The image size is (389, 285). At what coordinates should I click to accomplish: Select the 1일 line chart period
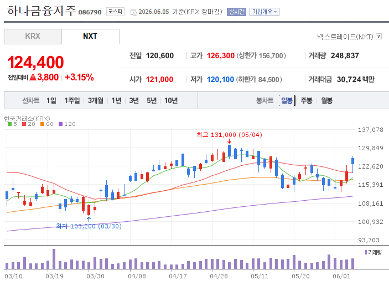point(51,100)
